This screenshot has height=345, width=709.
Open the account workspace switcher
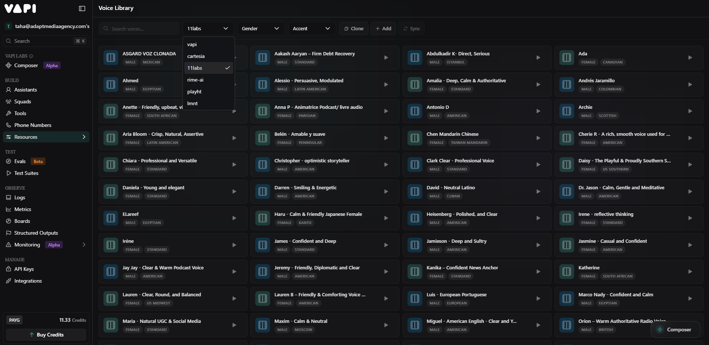[47, 26]
